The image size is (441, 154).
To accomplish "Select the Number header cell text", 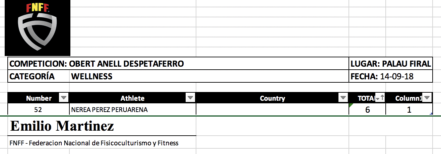I will pos(39,98).
